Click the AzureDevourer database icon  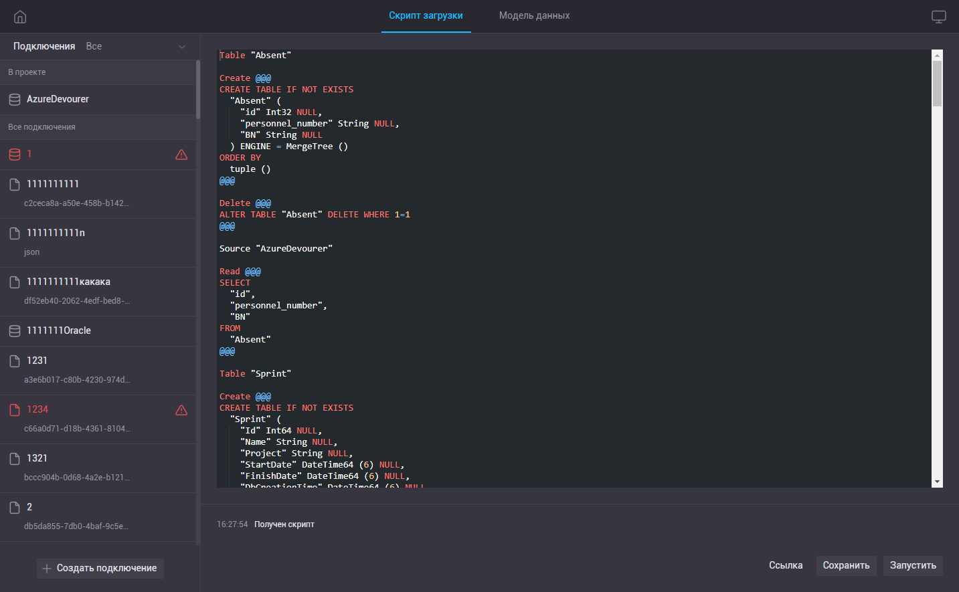point(15,100)
